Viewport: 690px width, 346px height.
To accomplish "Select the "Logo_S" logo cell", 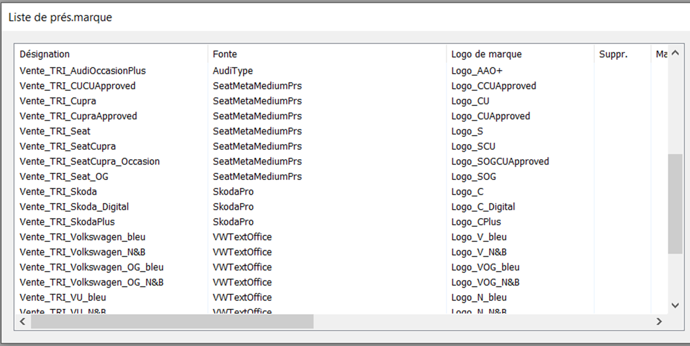I will coord(467,131).
